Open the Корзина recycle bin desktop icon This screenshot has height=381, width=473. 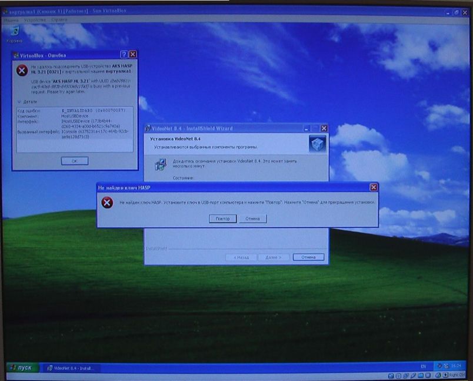[x=14, y=34]
